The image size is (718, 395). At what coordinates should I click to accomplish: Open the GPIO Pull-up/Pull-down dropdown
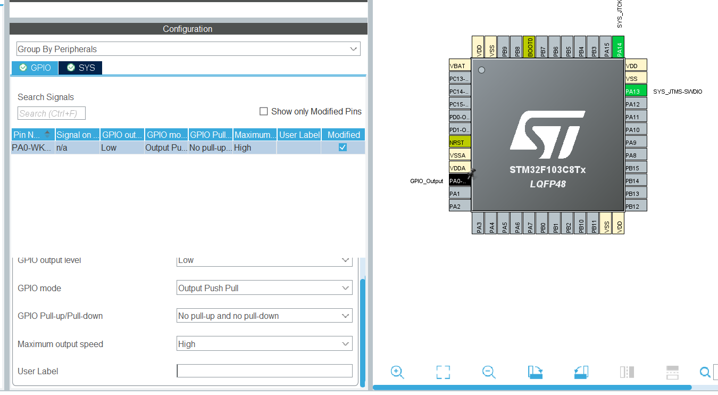coord(264,316)
